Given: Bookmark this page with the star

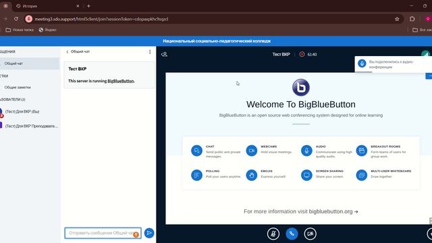Looking at the screenshot, I should pyautogui.click(x=397, y=19).
